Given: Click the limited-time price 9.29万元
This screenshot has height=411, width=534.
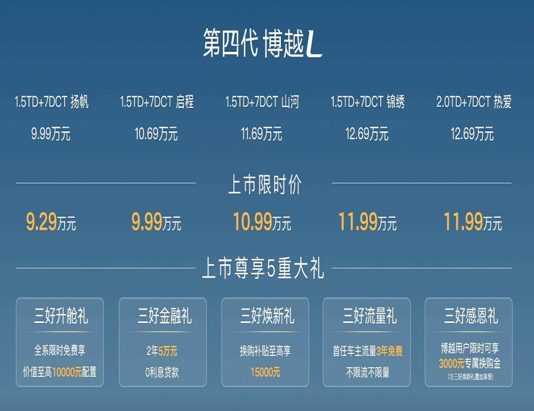Looking at the screenshot, I should pyautogui.click(x=51, y=222).
